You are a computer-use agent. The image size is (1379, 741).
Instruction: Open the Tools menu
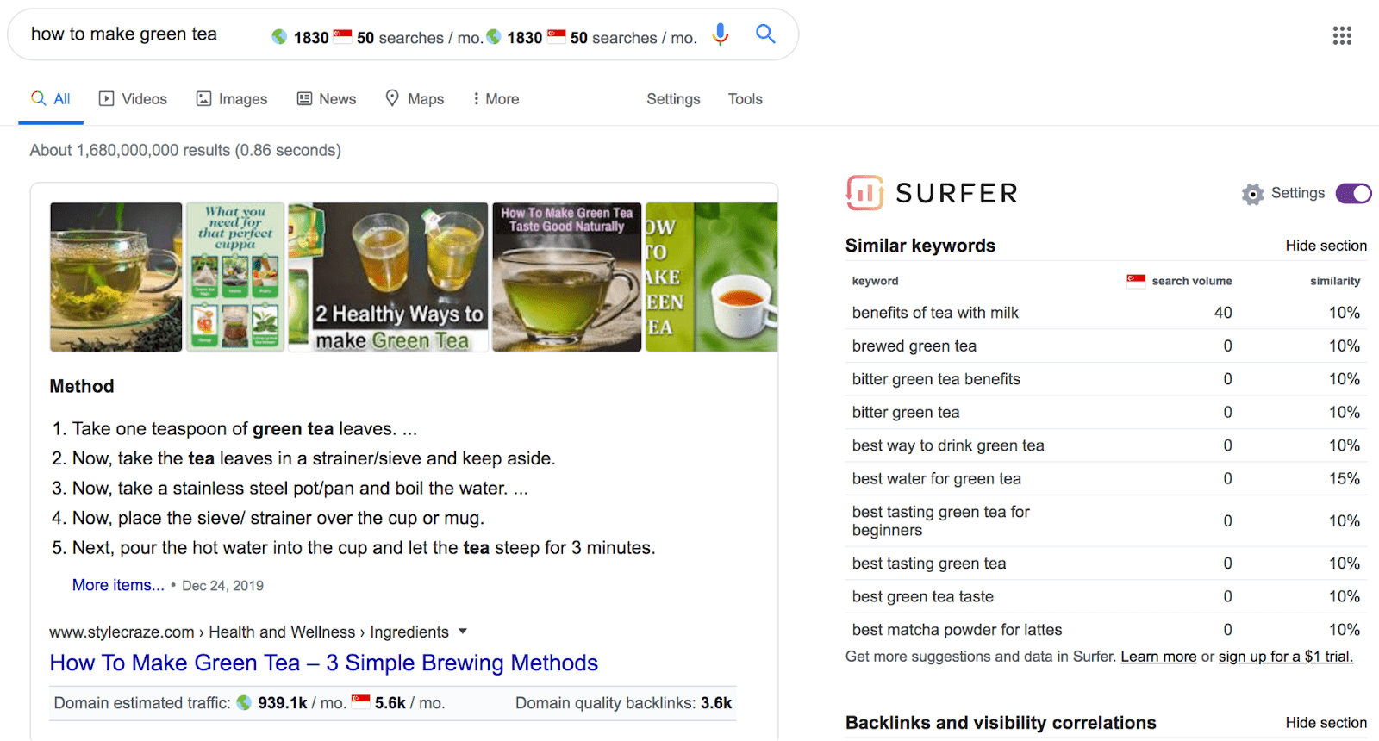(745, 98)
